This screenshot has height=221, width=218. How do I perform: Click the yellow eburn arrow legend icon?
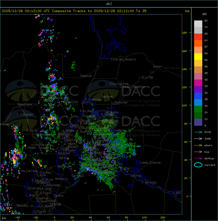[198, 145]
